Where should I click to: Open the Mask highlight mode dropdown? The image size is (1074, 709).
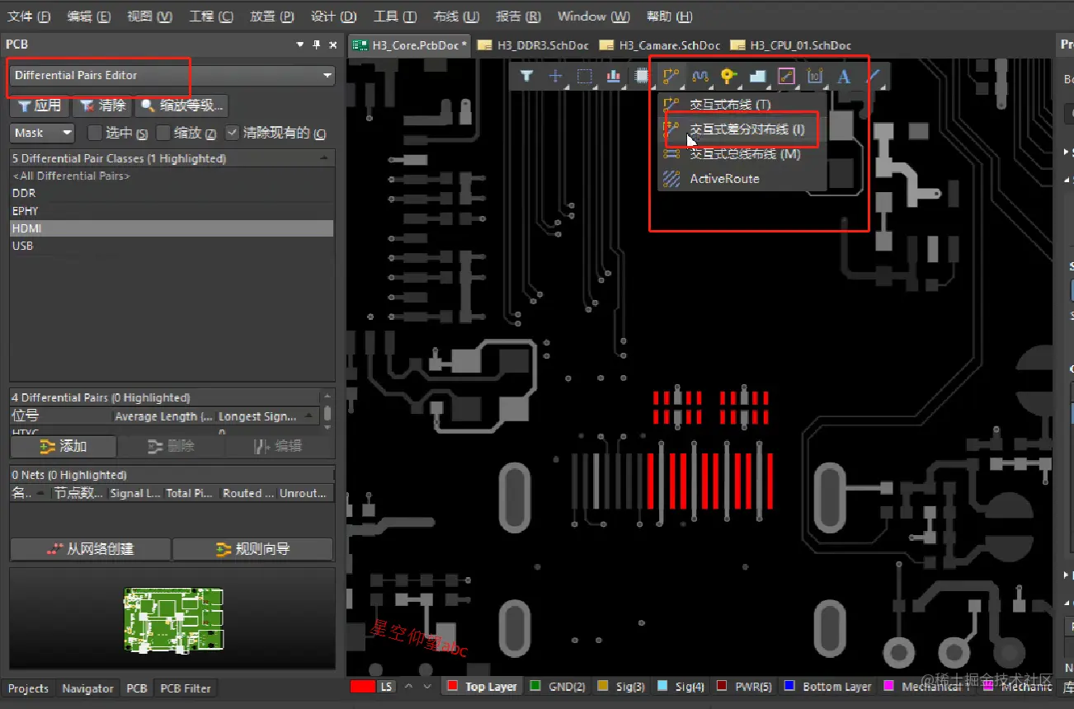pos(42,132)
